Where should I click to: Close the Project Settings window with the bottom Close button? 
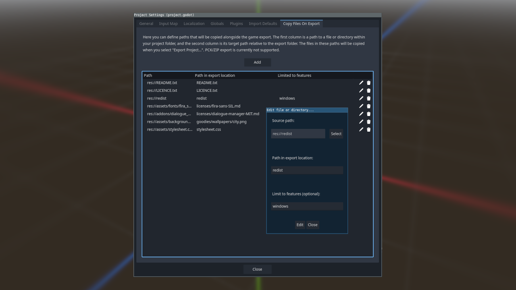257,269
